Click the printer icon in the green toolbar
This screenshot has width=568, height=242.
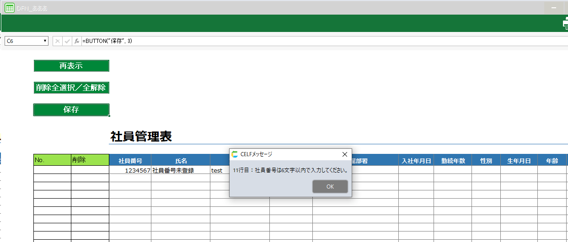565,25
